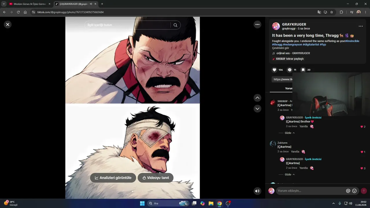370x208 pixels.
Task: Bookmark this page with the star icon
Action: (x=332, y=12)
